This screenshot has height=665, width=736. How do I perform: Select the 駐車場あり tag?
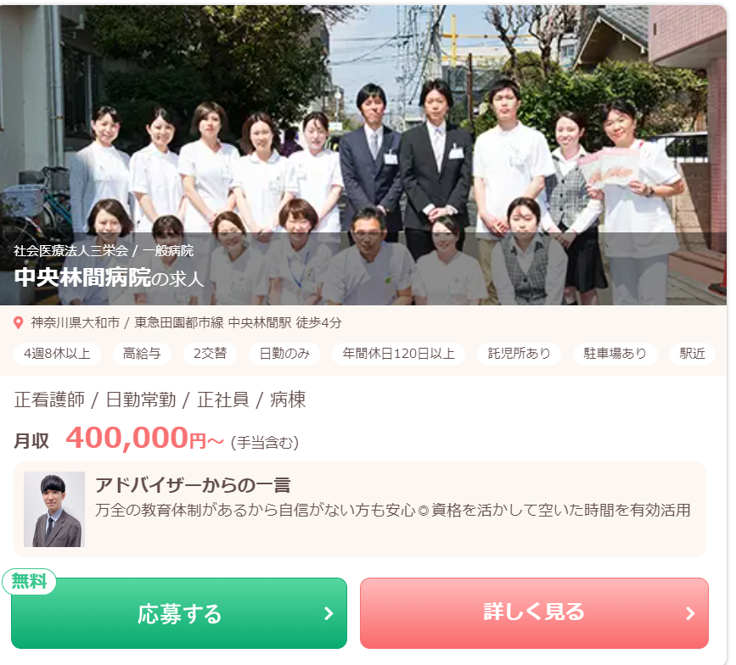click(615, 354)
